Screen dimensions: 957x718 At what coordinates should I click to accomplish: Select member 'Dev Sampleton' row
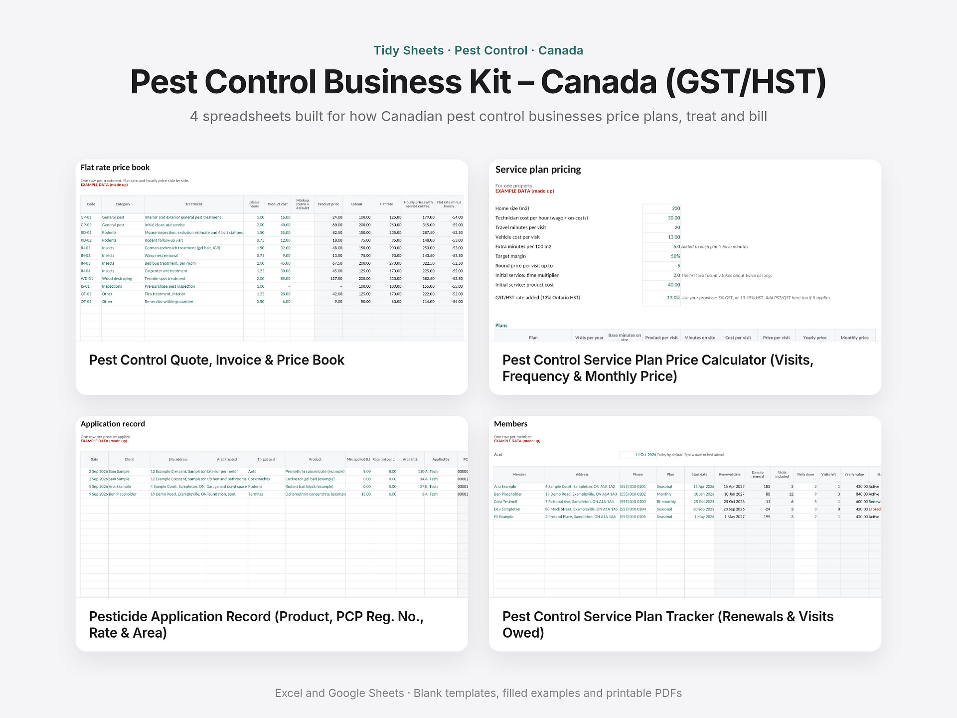coord(687,509)
